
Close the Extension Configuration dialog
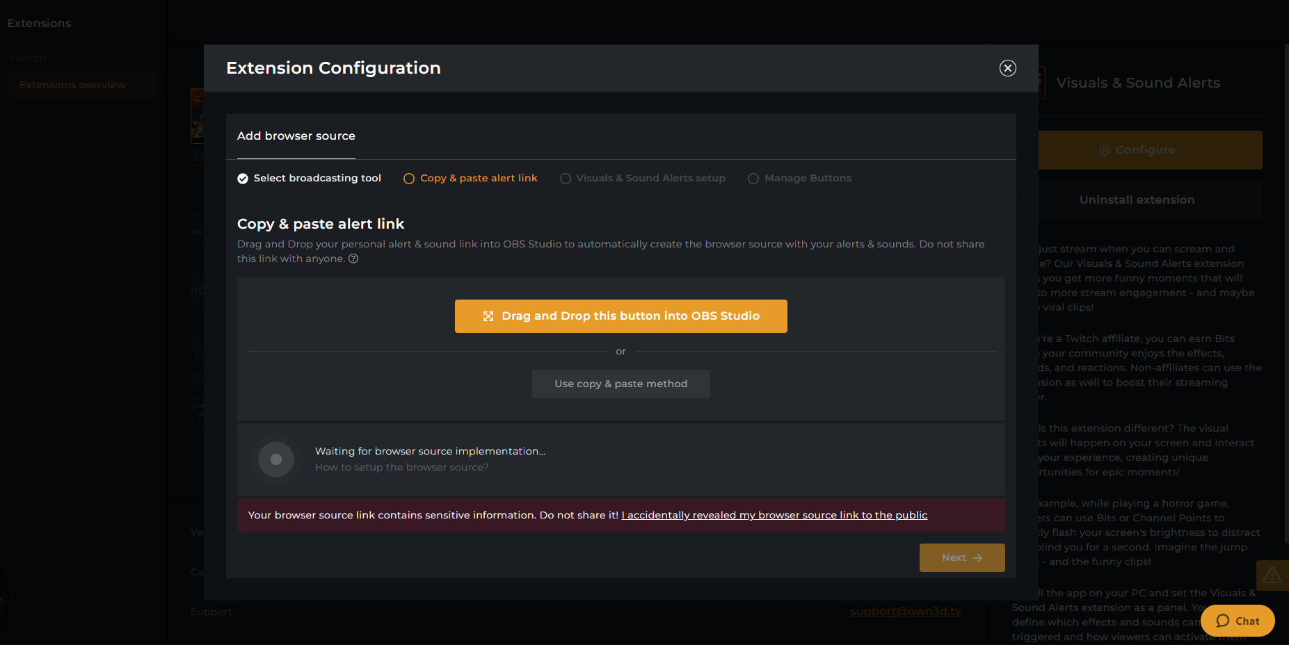1007,68
